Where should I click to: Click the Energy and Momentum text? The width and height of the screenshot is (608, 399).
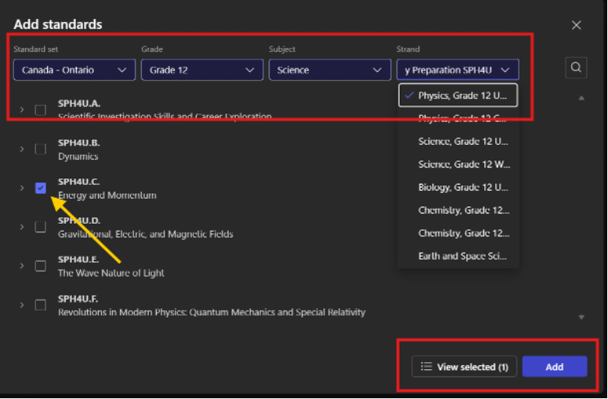[107, 196]
